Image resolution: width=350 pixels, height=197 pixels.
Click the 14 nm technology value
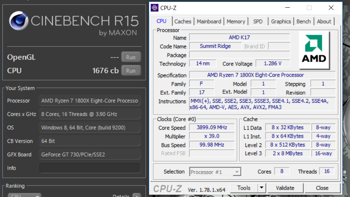[203, 63]
